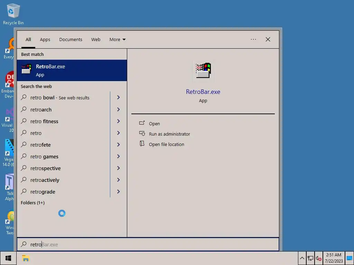Screen dimensions: 354x265
Task: Click Open for RetroBar.exe
Action: (154, 124)
